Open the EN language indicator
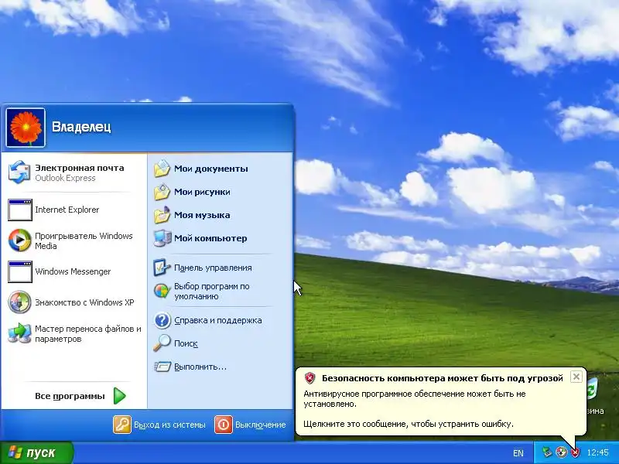The image size is (619, 464). pos(518,453)
